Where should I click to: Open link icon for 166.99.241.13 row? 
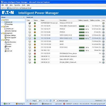(103, 56)
